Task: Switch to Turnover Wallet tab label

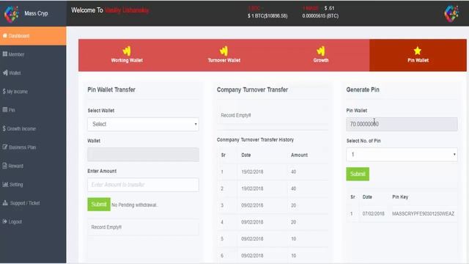Action: pos(224,60)
